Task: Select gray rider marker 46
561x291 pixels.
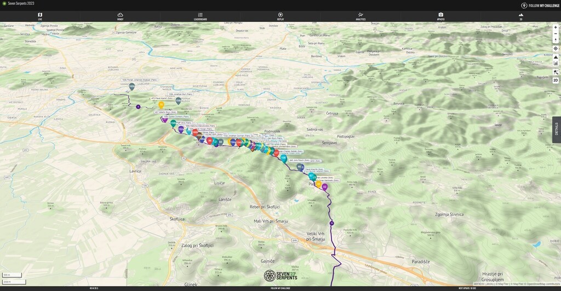Action: coord(300,167)
